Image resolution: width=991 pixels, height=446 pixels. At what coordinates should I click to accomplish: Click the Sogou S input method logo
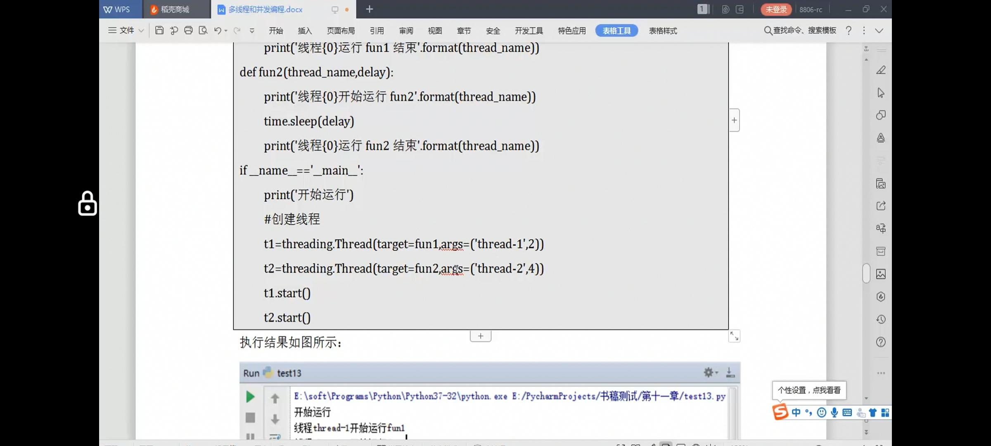pos(780,412)
